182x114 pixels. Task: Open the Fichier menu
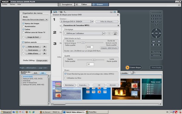coord(5,4)
